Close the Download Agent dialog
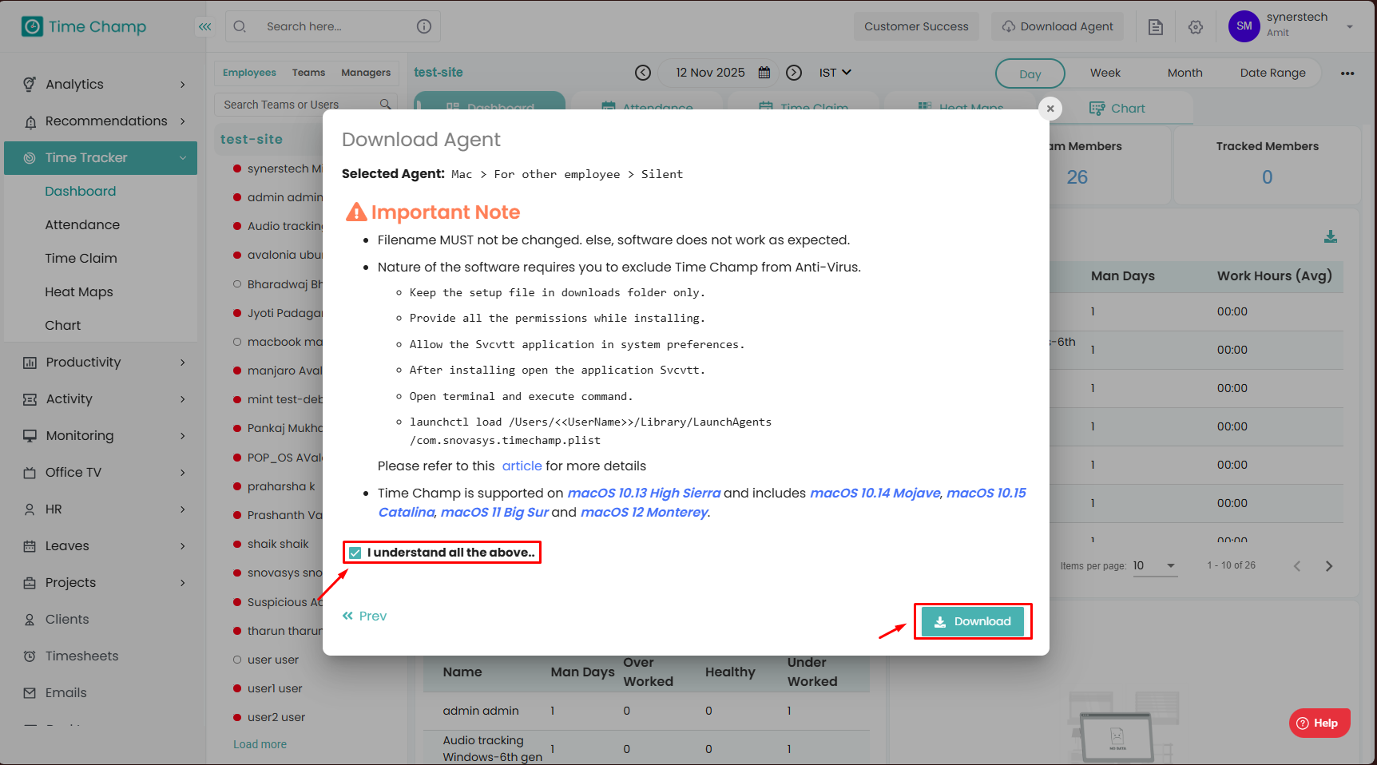This screenshot has width=1377, height=765. coord(1050,109)
